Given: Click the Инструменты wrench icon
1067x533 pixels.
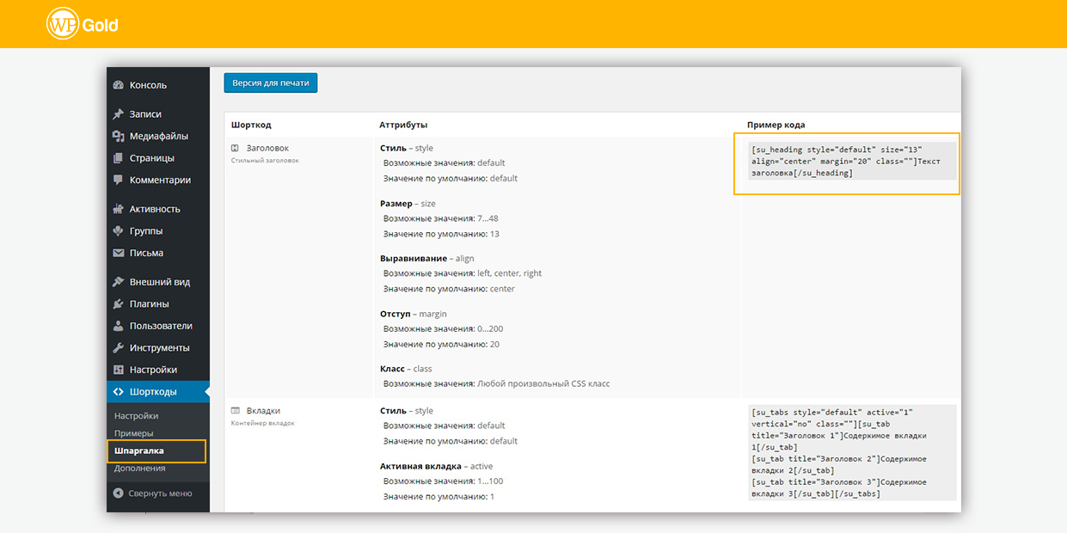Looking at the screenshot, I should pyautogui.click(x=119, y=348).
